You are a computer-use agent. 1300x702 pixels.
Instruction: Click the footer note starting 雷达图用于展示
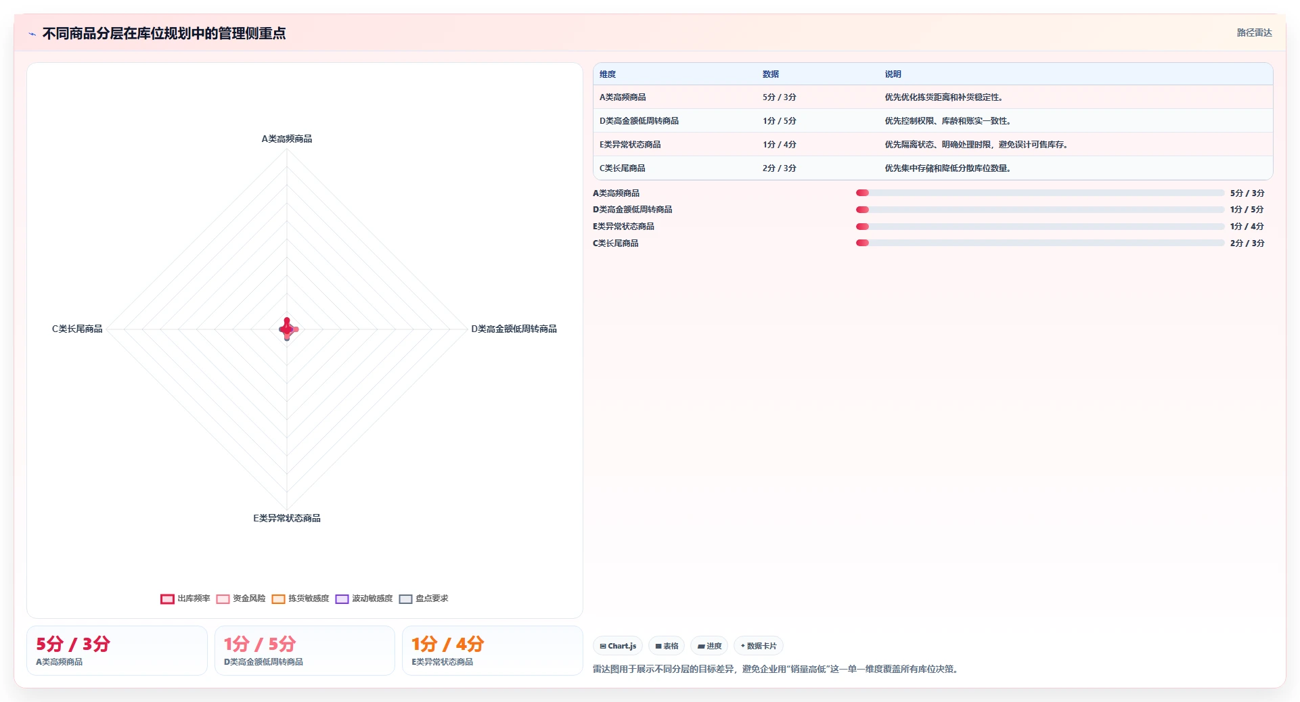(x=777, y=670)
